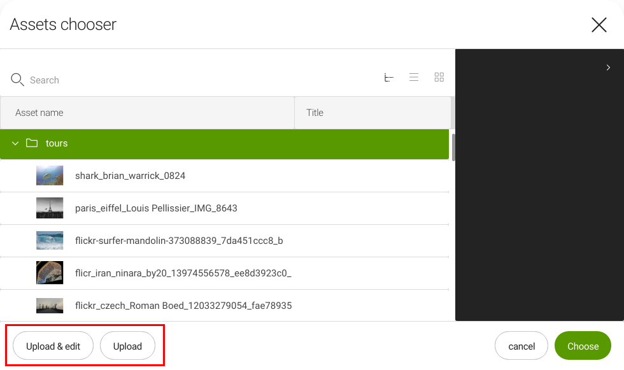Switch to thumbnail grid view

pos(439,78)
